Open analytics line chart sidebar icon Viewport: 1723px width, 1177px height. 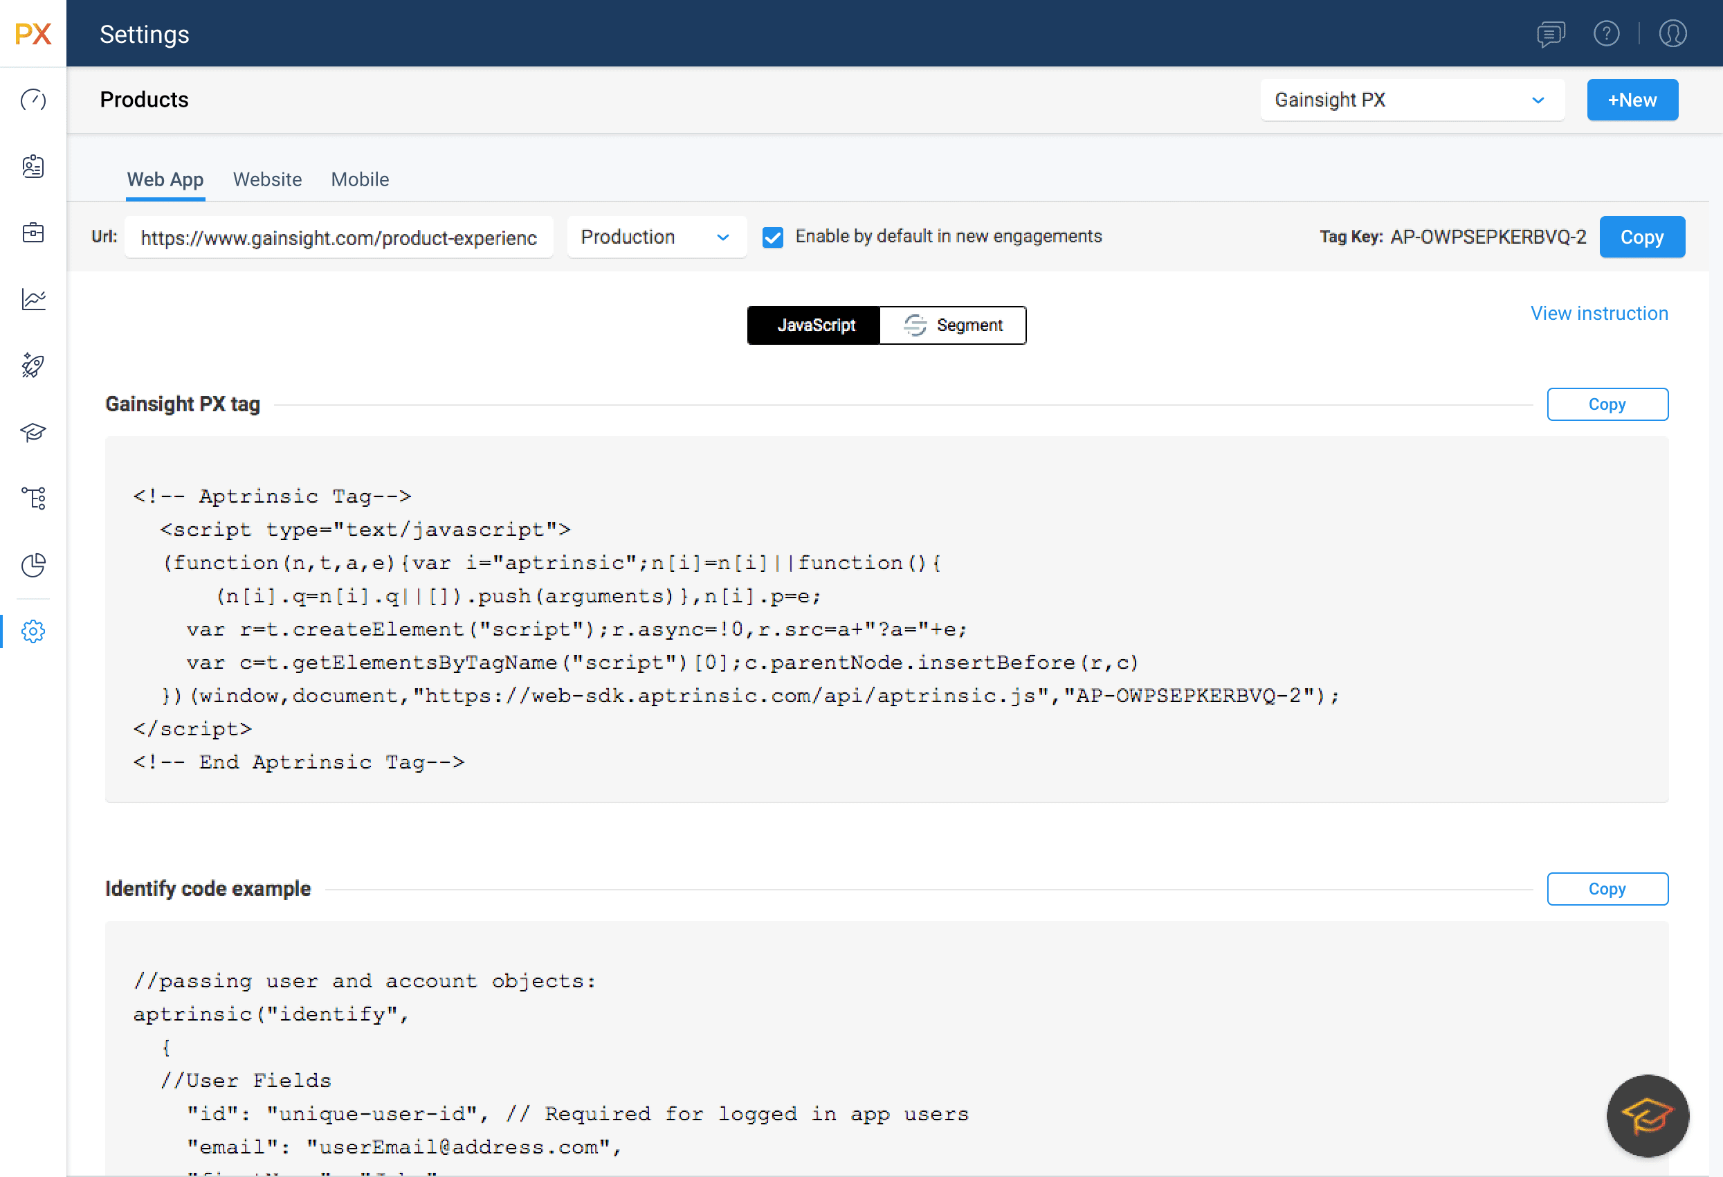pyautogui.click(x=33, y=299)
